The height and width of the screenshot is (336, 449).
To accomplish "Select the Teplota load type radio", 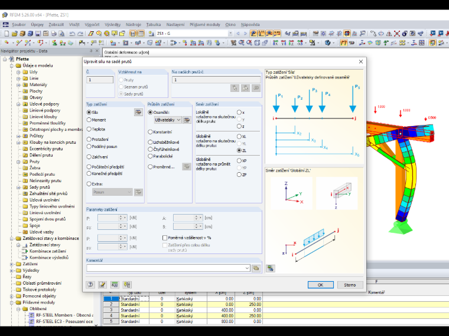I will 89,129.
